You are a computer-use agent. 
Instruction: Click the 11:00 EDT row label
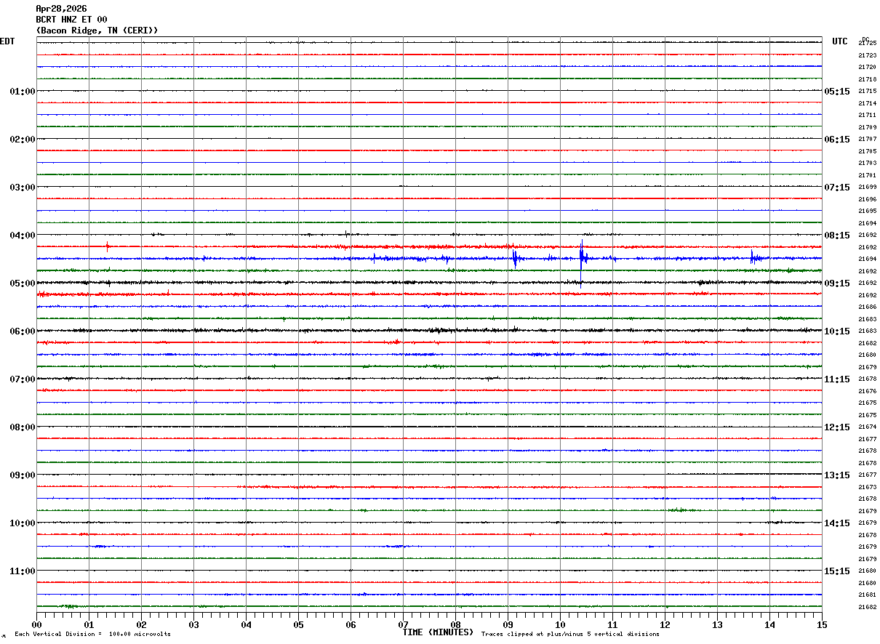22,571
